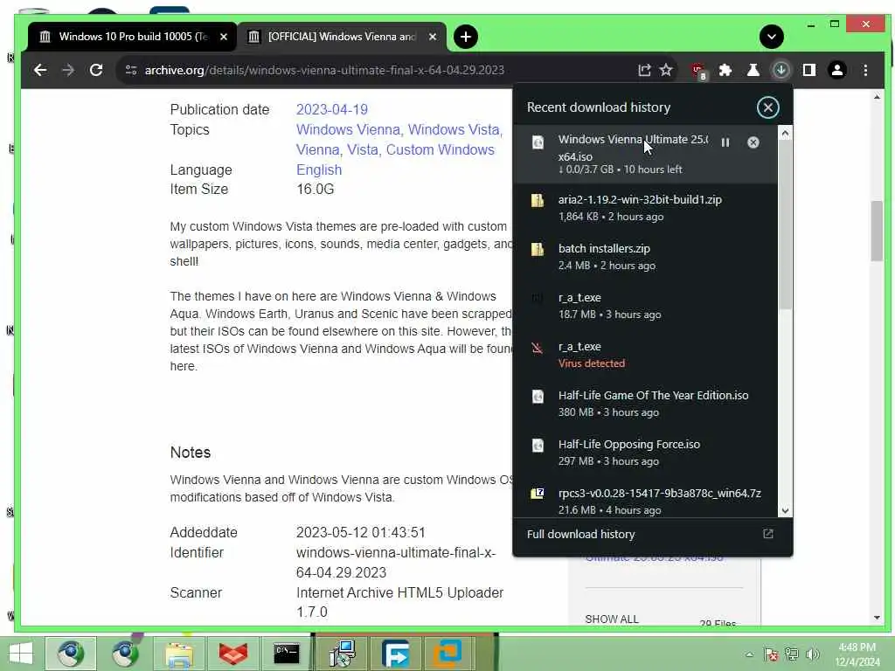
Task: Open the side panel icon
Action: [x=808, y=70]
